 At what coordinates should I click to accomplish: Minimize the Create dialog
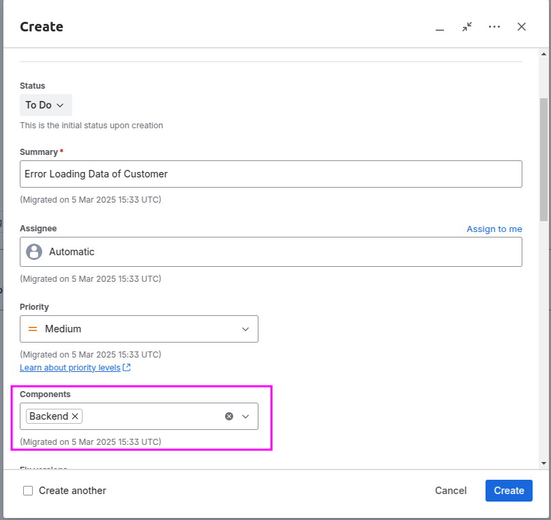click(x=440, y=27)
